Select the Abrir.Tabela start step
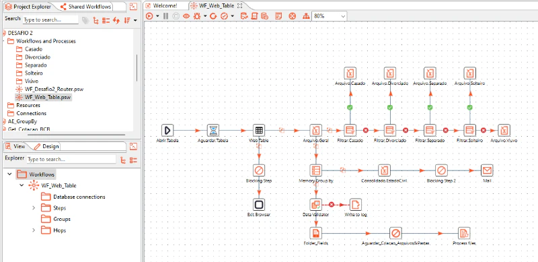 pos(167,130)
